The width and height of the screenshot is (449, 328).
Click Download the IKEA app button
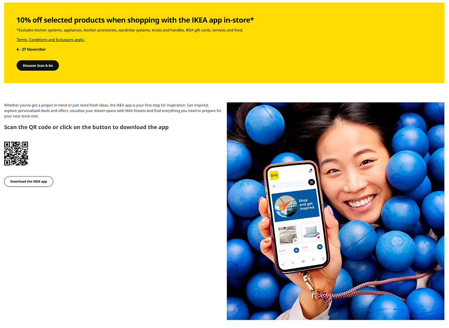click(x=29, y=181)
